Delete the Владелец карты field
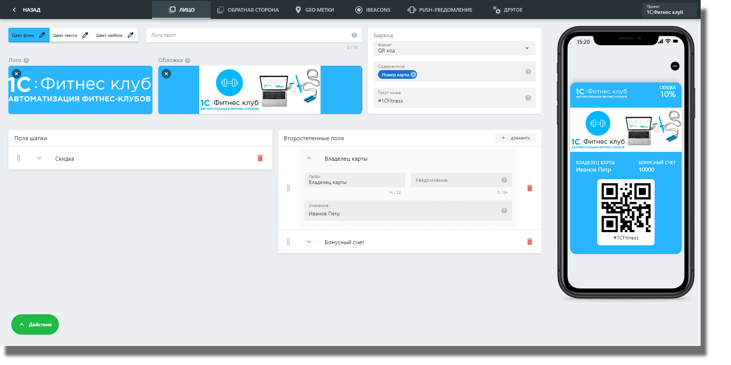Viewport: 731px width, 365px height. tap(530, 188)
